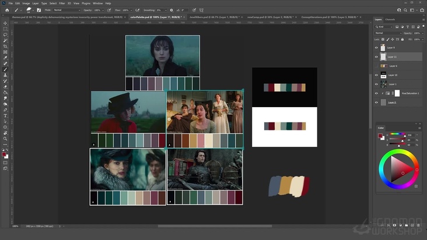Toggle the brush settings panel icon
The width and height of the screenshot is (427, 240).
[x=38, y=10]
